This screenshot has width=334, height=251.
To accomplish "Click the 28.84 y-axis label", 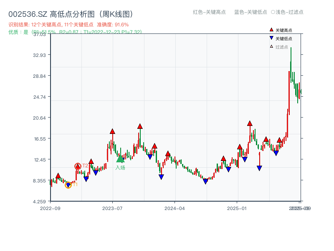I will click(39, 76).
